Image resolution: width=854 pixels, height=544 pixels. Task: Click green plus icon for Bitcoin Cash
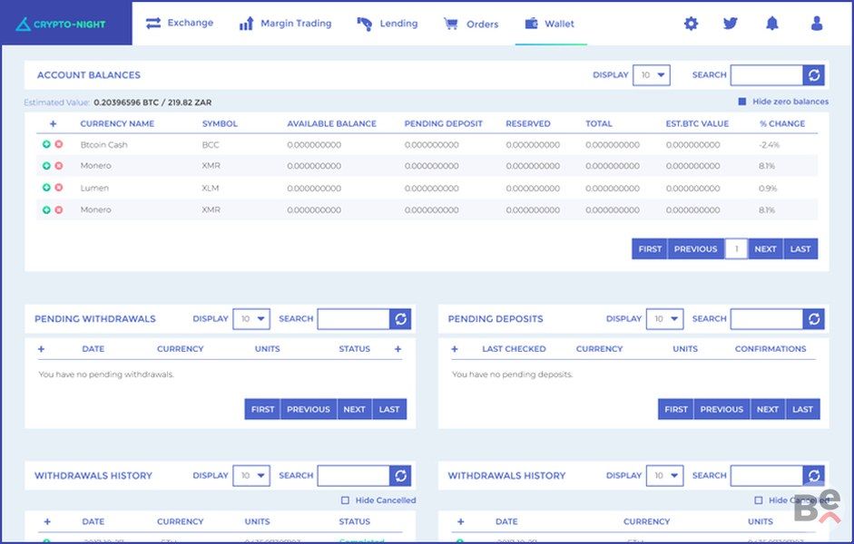coord(46,144)
